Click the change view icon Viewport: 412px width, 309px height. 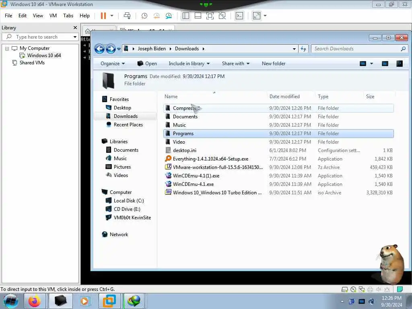coord(363,64)
